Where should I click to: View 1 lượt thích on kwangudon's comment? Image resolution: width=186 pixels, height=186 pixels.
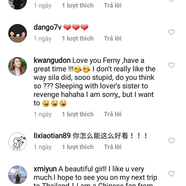click(78, 114)
